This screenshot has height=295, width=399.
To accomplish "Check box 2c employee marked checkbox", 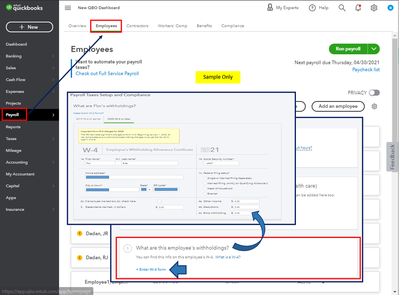I will (159, 201).
